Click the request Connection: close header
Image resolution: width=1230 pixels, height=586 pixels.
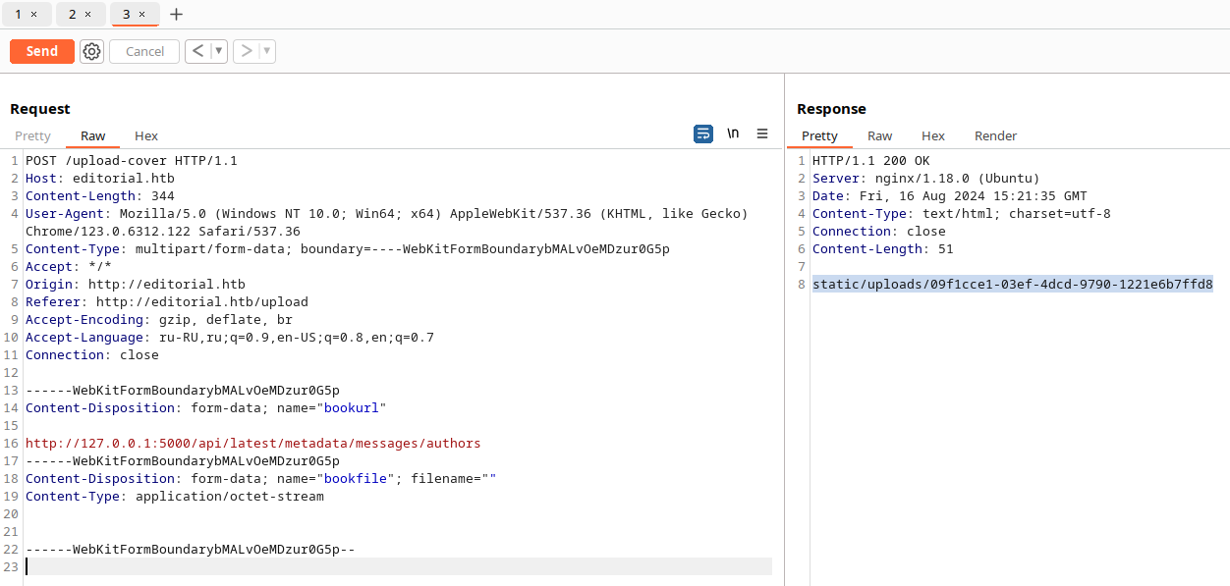pos(92,354)
